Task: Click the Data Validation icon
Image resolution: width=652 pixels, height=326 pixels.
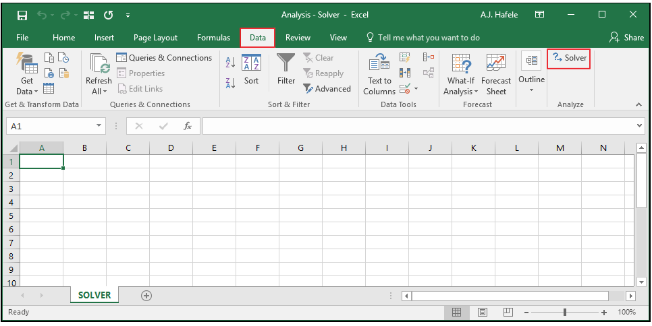Action: [x=404, y=88]
